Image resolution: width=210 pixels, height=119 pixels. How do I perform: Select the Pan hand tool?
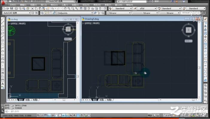(65, 9)
